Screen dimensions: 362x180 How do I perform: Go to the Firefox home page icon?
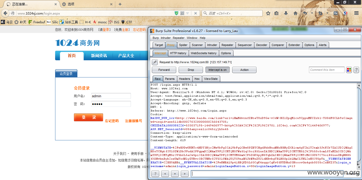click(x=295, y=13)
